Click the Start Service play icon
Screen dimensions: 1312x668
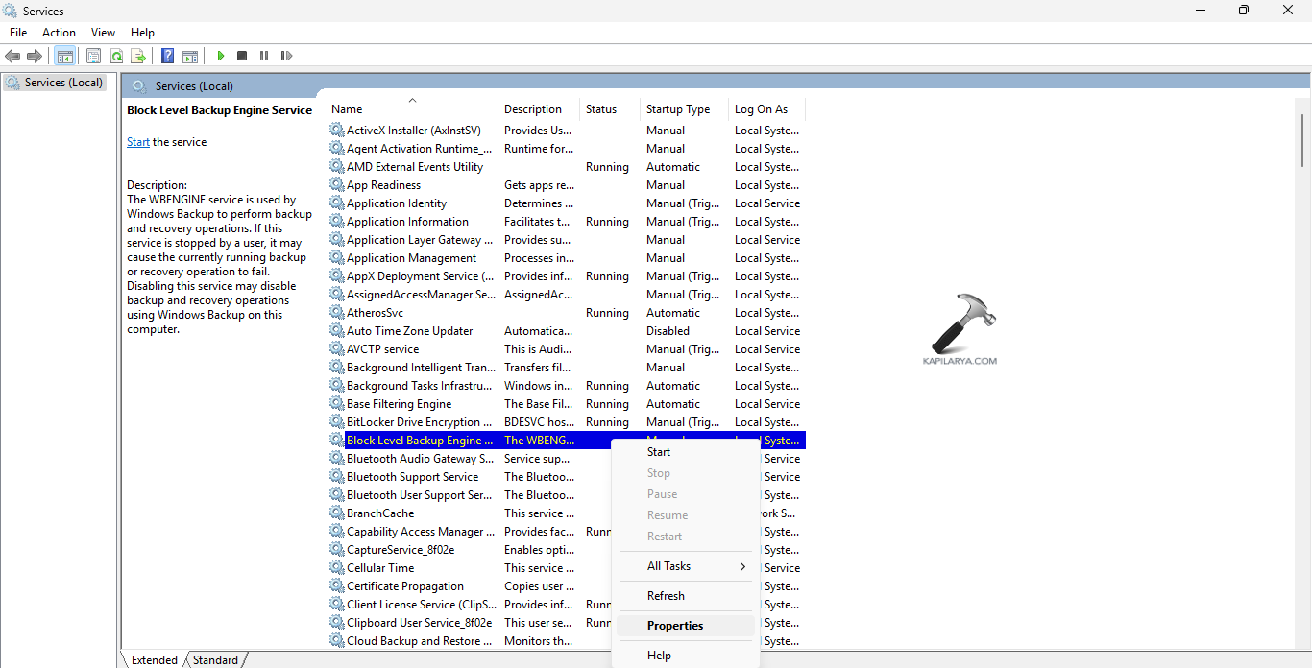(x=221, y=56)
